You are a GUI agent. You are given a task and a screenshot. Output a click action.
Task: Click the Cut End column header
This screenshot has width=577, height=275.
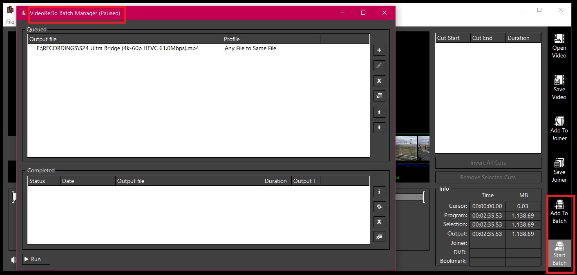[488, 38]
